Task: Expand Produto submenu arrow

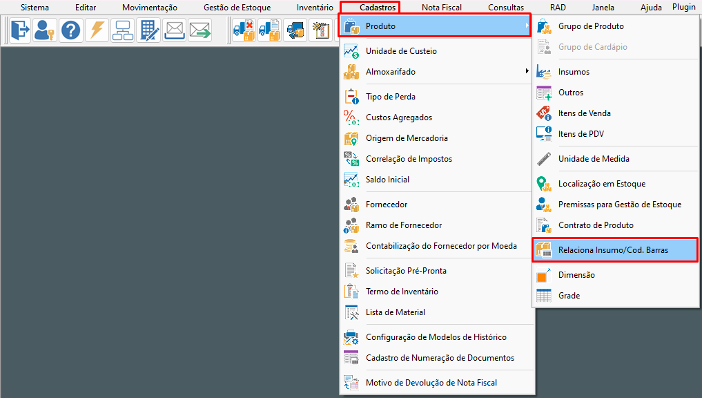Action: 527,26
